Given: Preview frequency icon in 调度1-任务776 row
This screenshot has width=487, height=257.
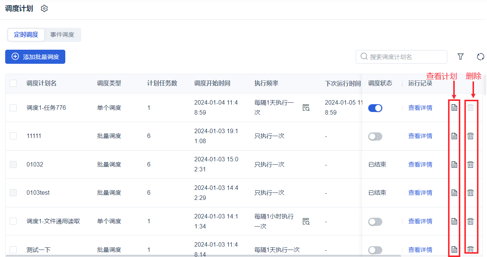Looking at the screenshot, I should [306, 108].
